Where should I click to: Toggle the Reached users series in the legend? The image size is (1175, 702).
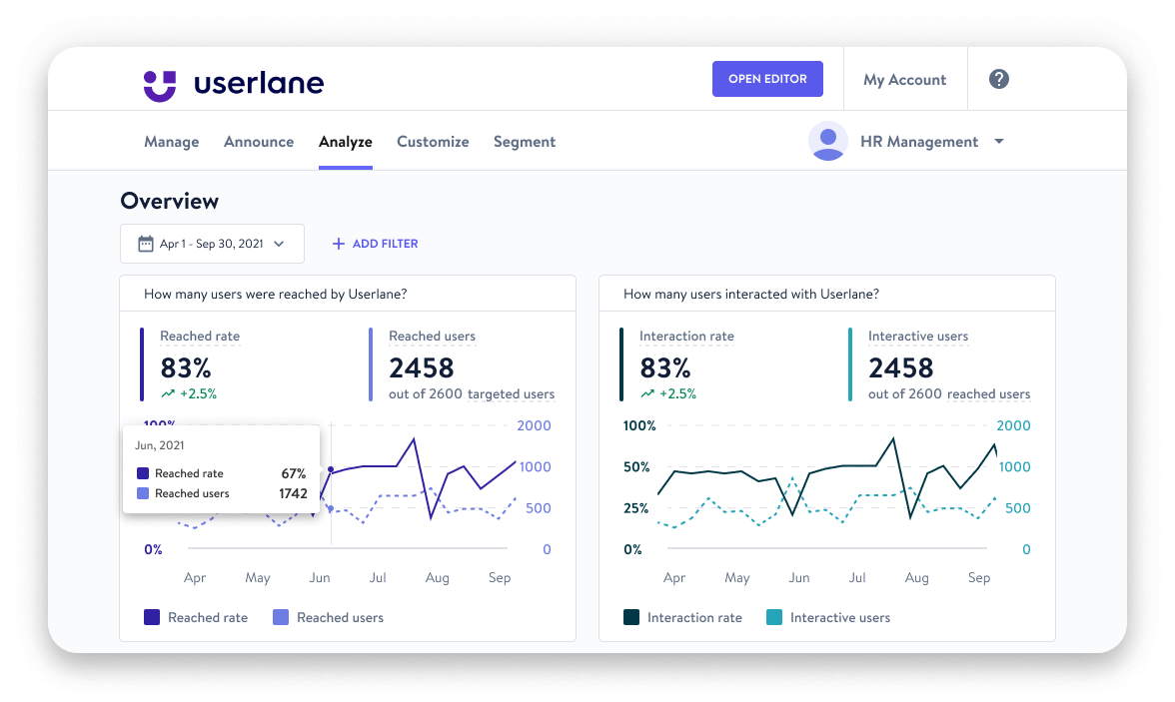click(283, 617)
